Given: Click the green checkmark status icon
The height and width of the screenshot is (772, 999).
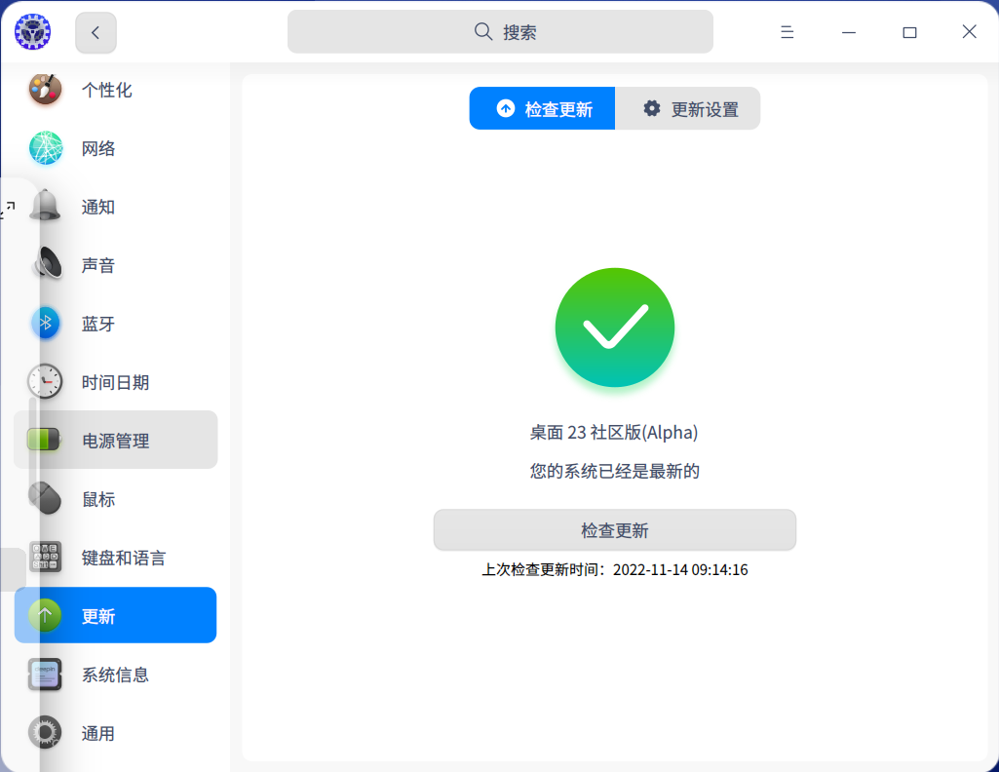Looking at the screenshot, I should tap(615, 328).
